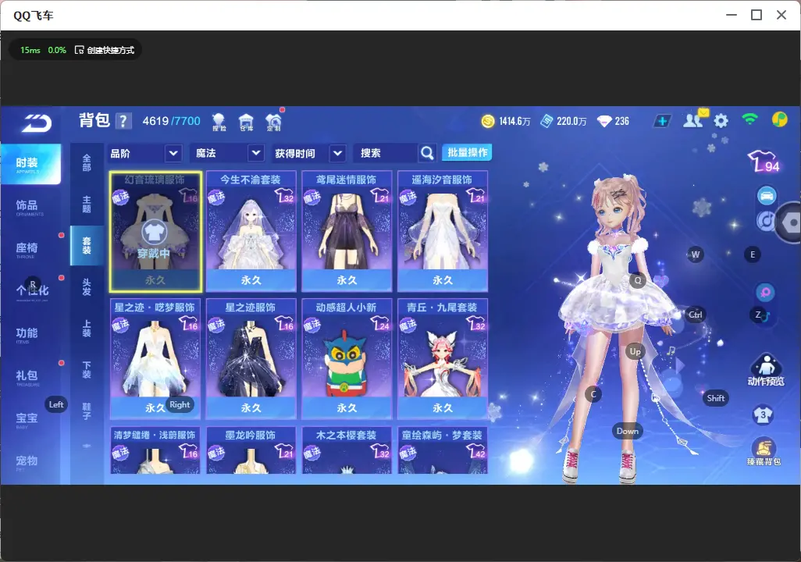
Task: Click the 搜索 search input field
Action: coord(386,153)
